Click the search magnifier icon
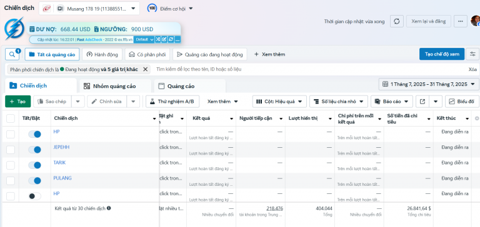The width and height of the screenshot is (480, 227). [12, 54]
